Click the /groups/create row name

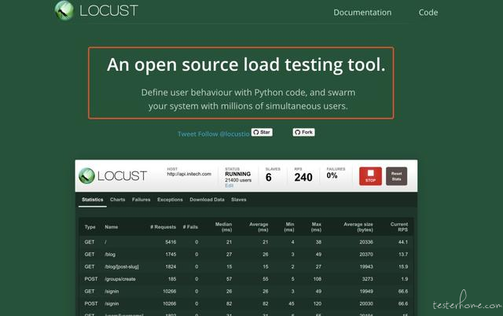120,279
